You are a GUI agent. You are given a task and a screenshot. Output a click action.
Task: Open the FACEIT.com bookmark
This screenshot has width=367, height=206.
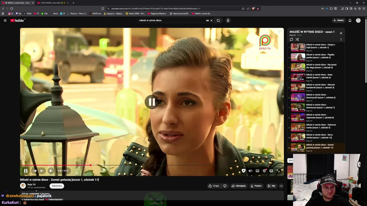click(95, 13)
